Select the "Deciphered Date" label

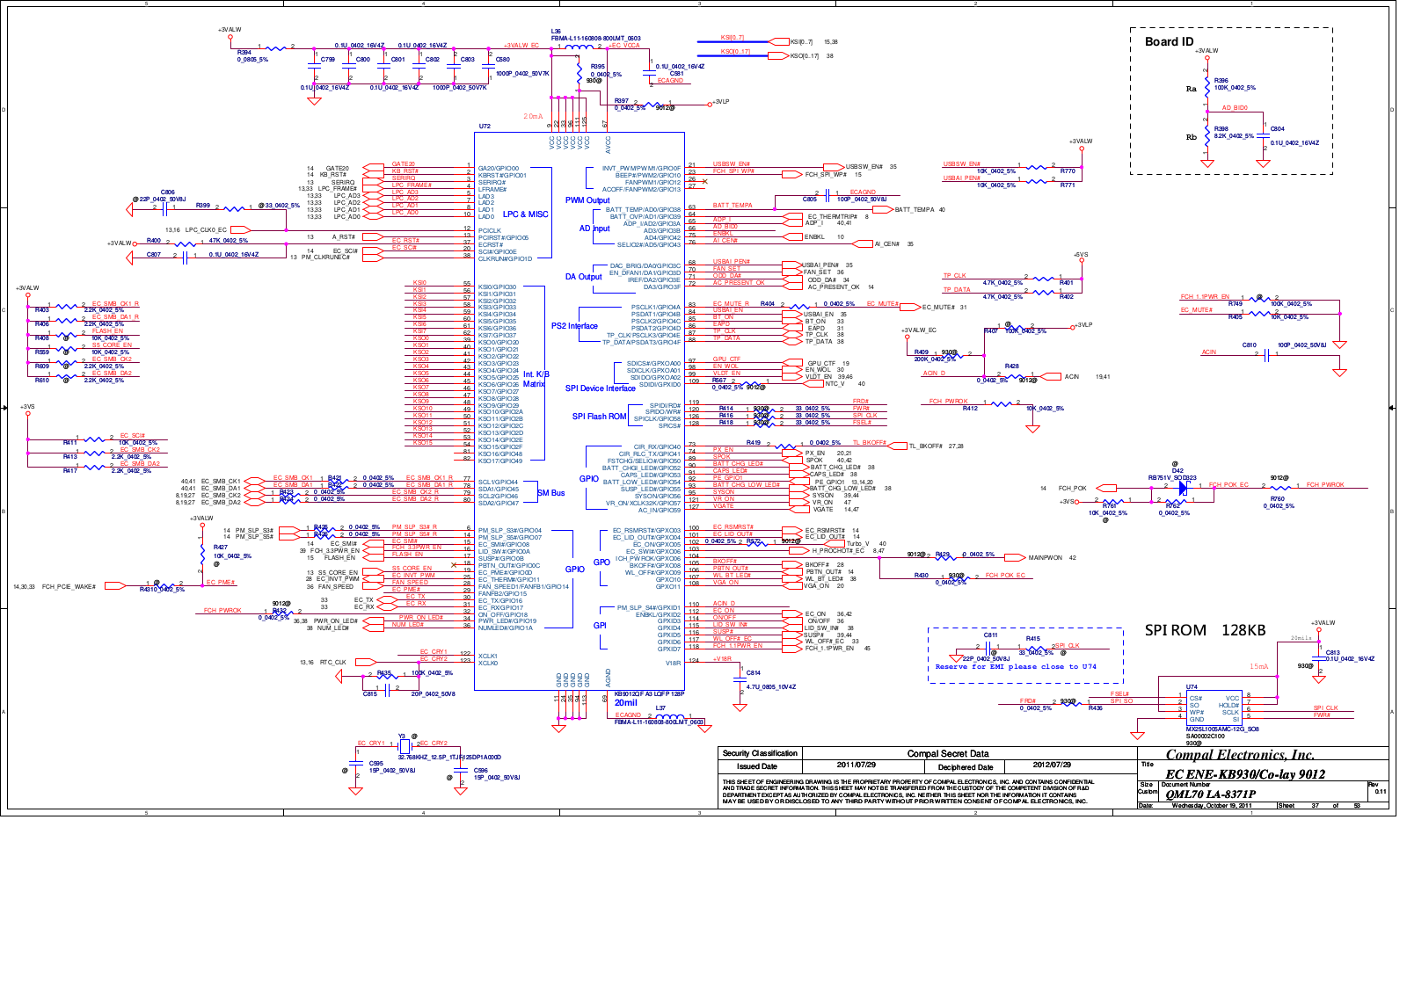pyautogui.click(x=965, y=767)
